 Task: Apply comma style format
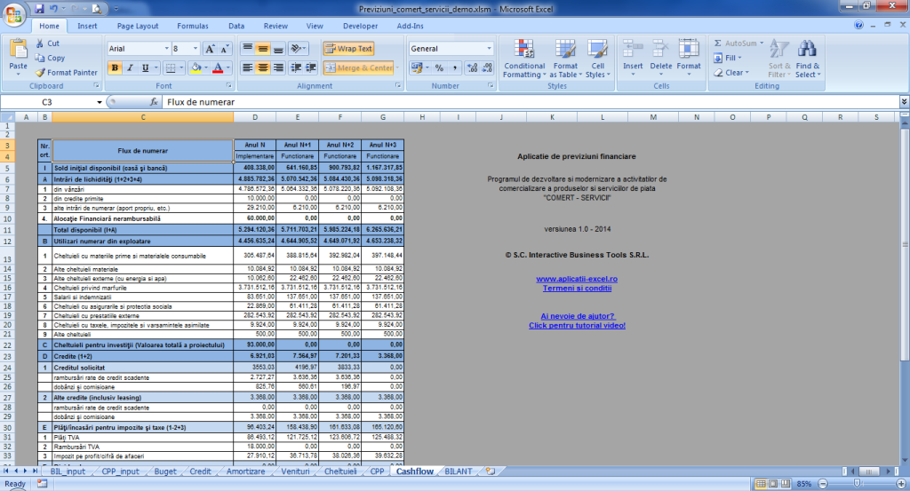(454, 67)
